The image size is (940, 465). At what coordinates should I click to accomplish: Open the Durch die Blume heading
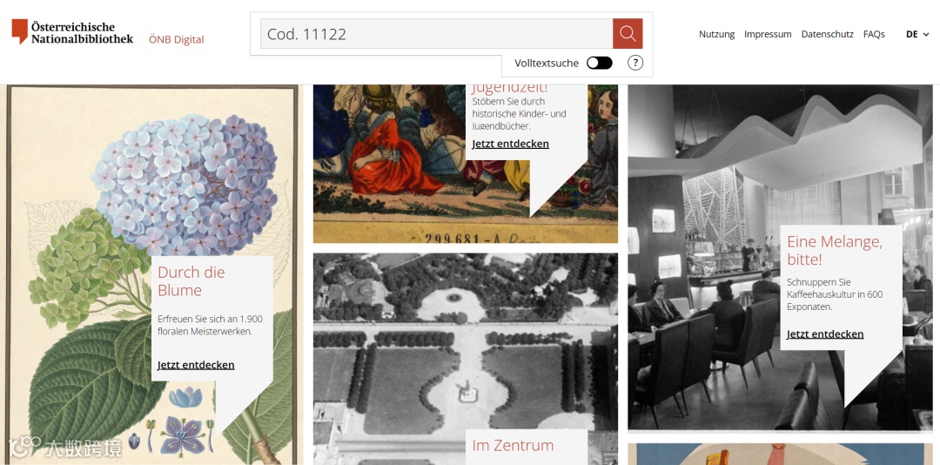point(191,280)
